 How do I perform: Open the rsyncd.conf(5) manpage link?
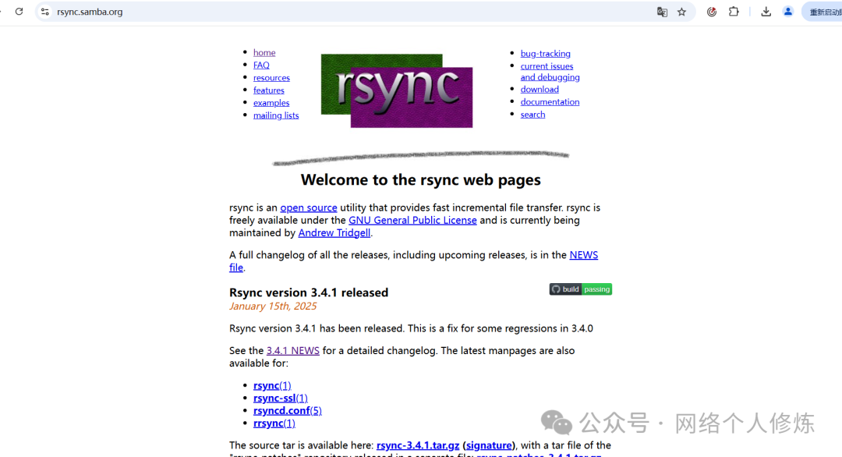pos(287,411)
